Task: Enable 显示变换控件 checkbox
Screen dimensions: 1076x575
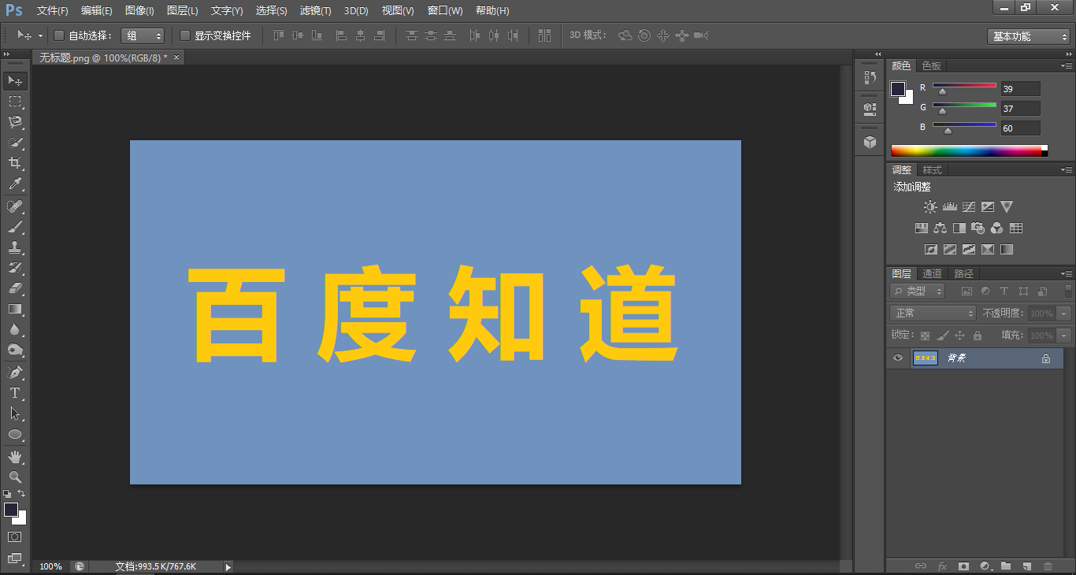Action: click(185, 35)
